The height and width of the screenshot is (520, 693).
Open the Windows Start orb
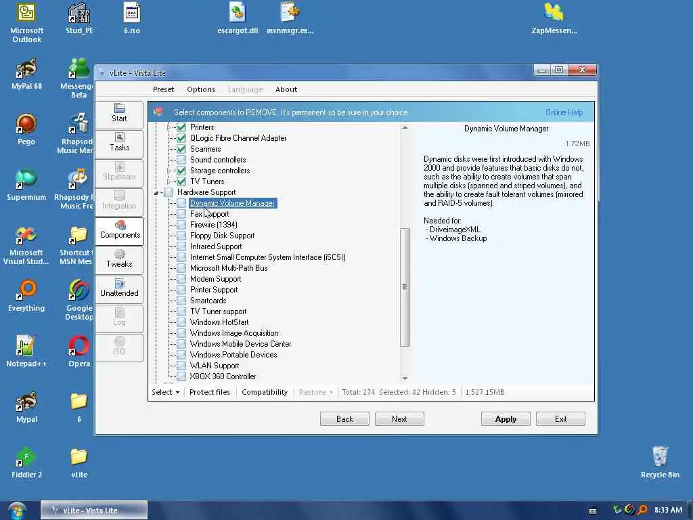tap(17, 511)
